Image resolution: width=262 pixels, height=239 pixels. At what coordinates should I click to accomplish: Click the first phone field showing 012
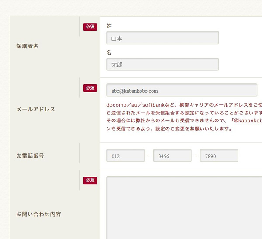(125, 156)
